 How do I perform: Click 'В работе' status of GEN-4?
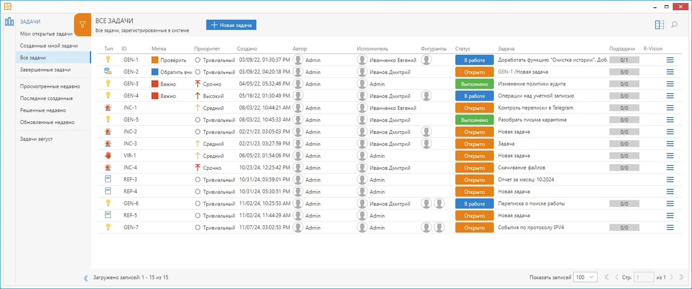(474, 96)
